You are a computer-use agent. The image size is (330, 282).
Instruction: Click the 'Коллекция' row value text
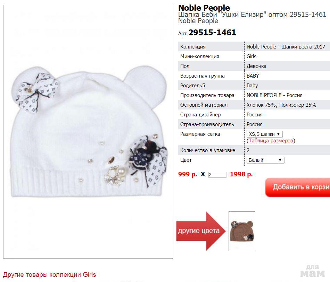286,46
